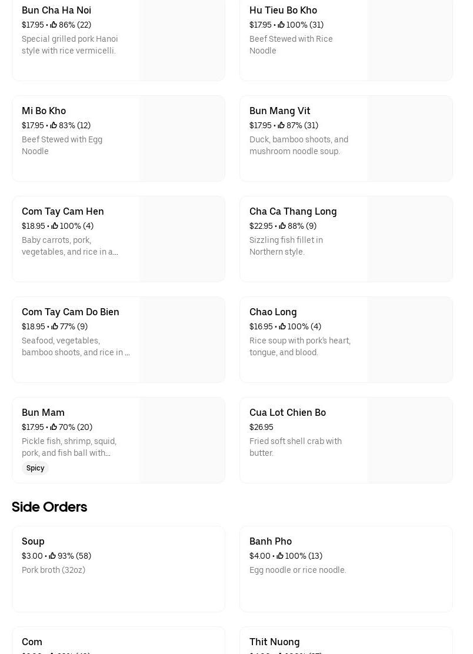Viewport: 473px width, 654px height.
Task: Open the Banh Pho side order
Action: click(271, 541)
